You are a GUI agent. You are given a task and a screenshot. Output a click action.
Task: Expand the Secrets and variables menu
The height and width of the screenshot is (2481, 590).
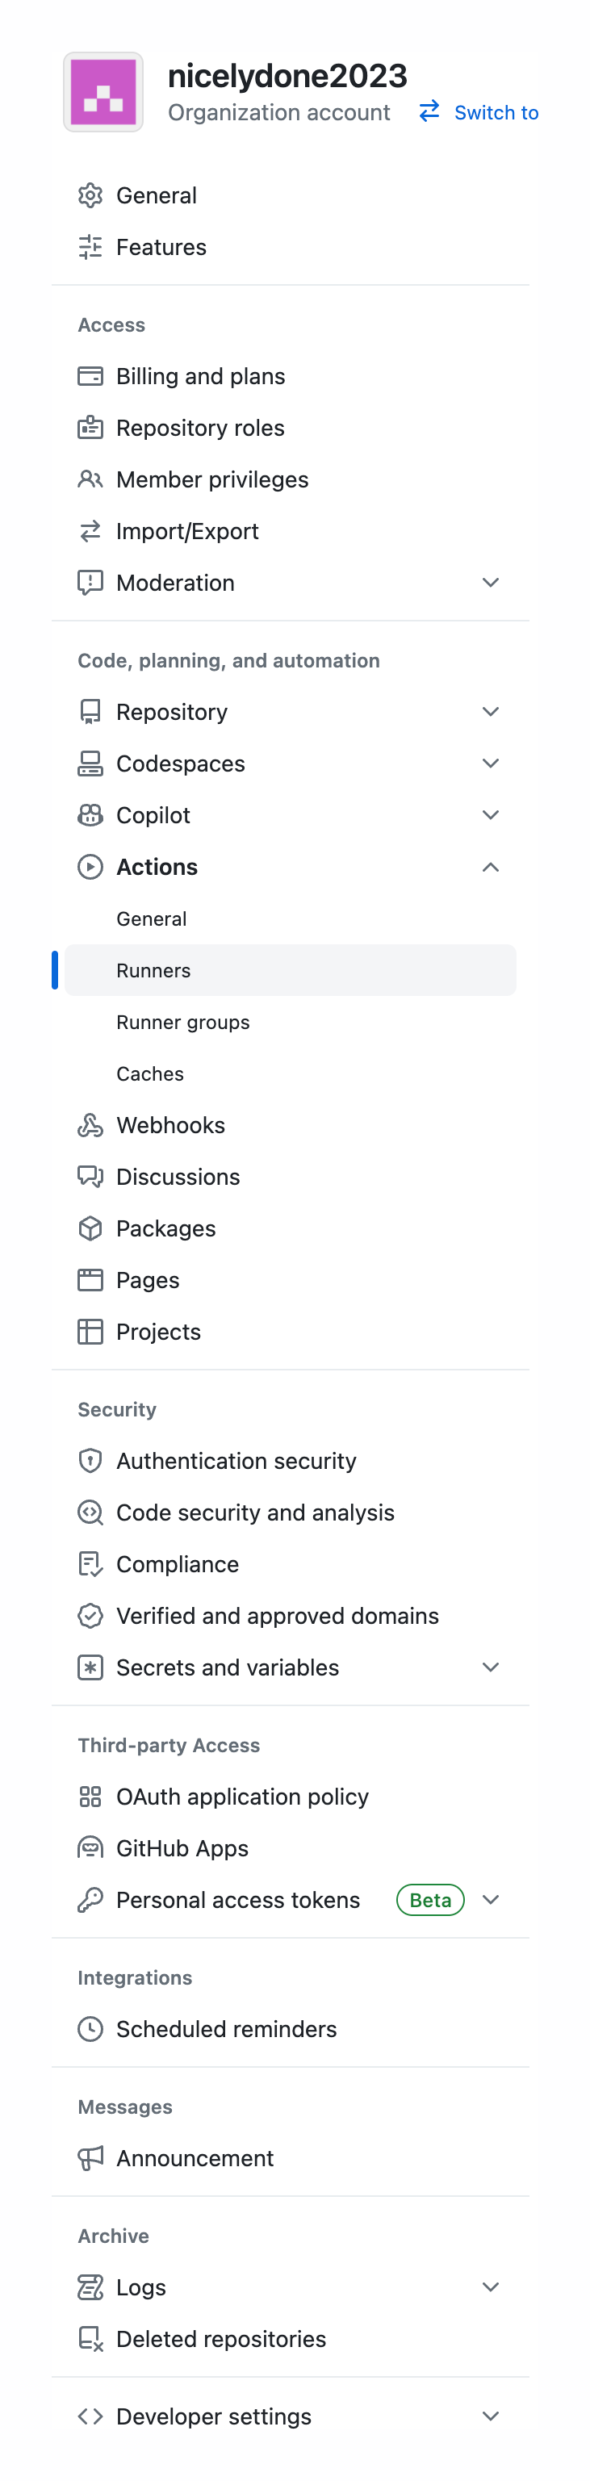[x=491, y=1667]
